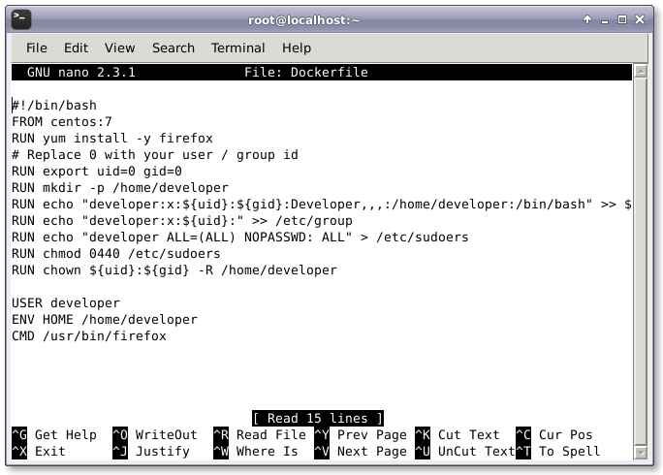The image size is (663, 475).
Task: Minimize the terminal window
Action: click(606, 19)
